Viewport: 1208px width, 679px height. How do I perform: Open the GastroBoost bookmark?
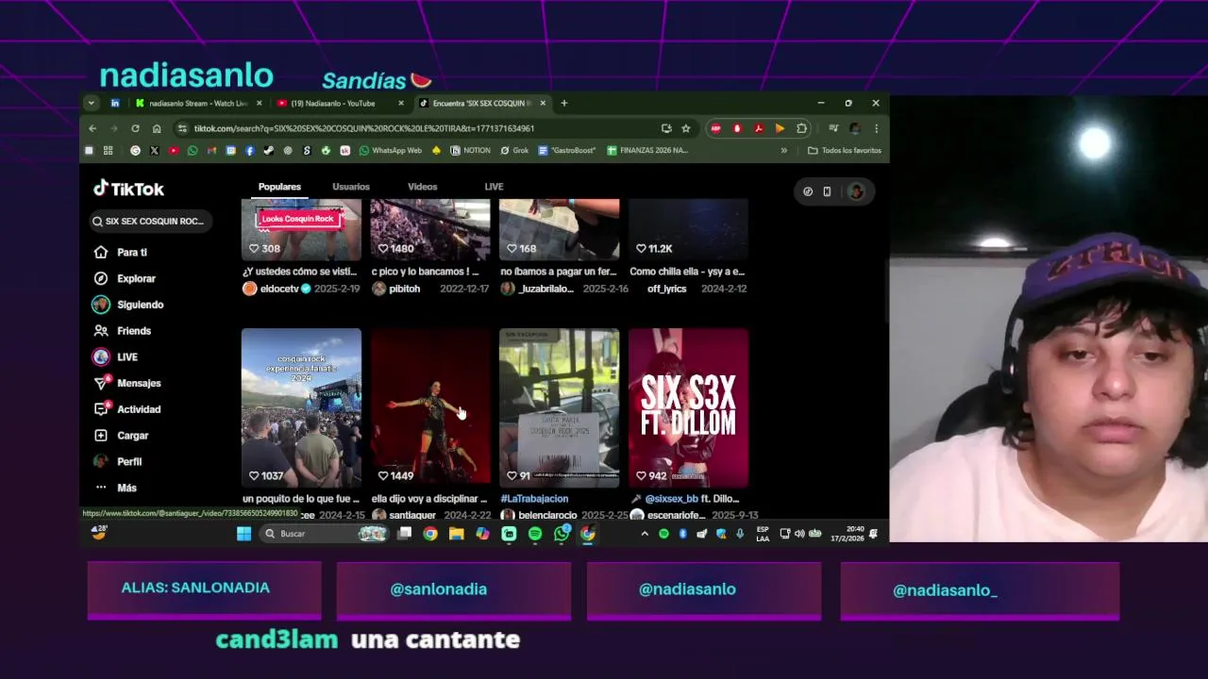pos(568,150)
